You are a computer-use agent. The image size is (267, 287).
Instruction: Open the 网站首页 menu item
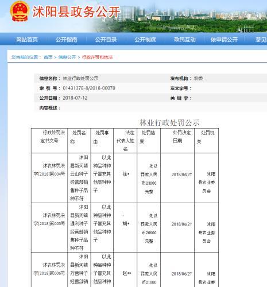click(27, 40)
